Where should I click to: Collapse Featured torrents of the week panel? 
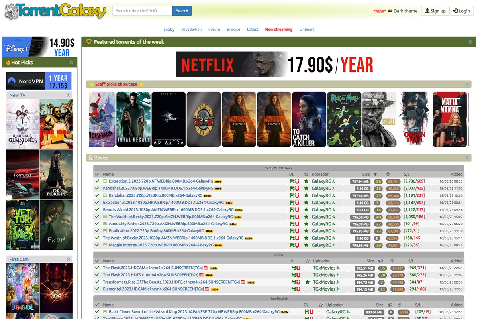coord(470,42)
